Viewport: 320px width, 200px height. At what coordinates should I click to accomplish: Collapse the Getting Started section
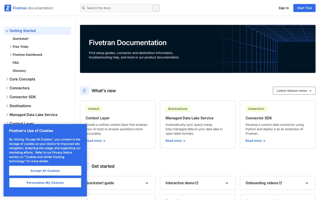[x=7, y=31]
